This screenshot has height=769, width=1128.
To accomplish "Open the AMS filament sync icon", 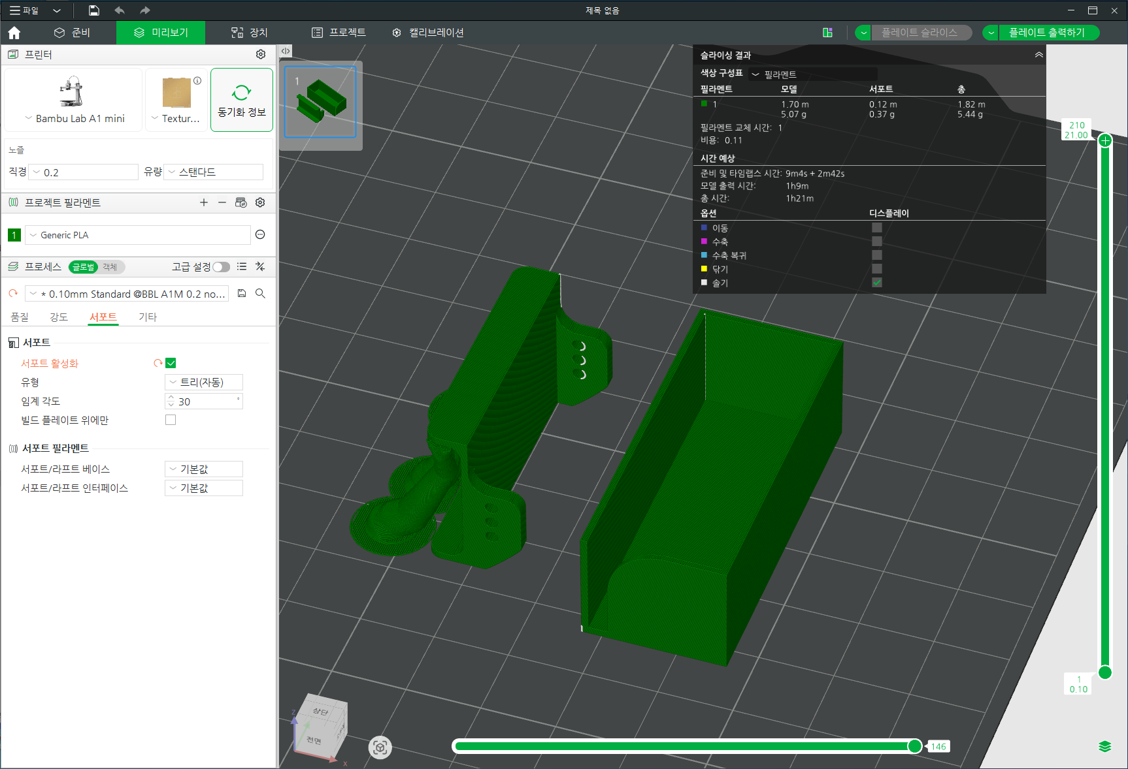I will (241, 202).
